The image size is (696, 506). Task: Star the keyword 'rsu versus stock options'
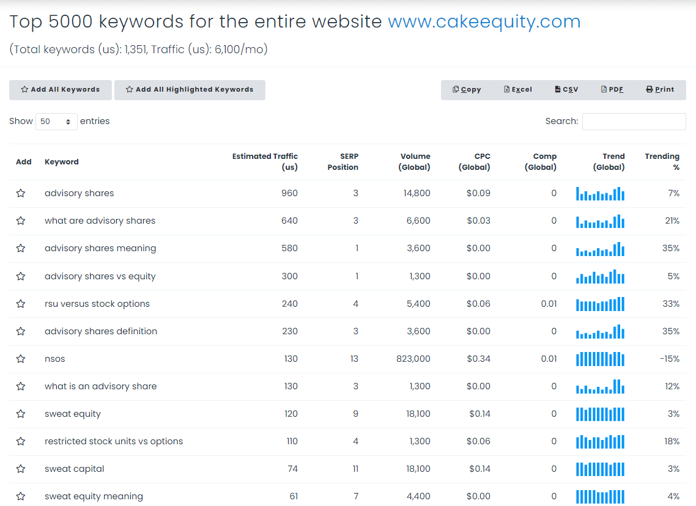point(21,304)
